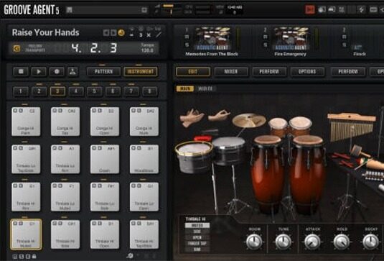Click the first small icon below pads

[14, 257]
